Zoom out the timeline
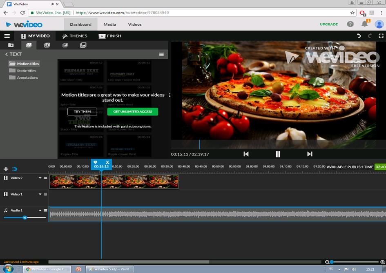The width and height of the screenshot is (386, 273). (x=327, y=262)
